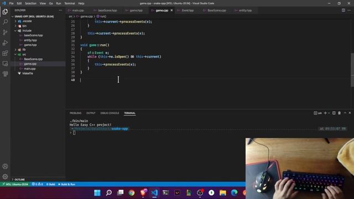This screenshot has height=199, width=354.
Task: Close the game.cpp editor tab
Action: point(171,11)
